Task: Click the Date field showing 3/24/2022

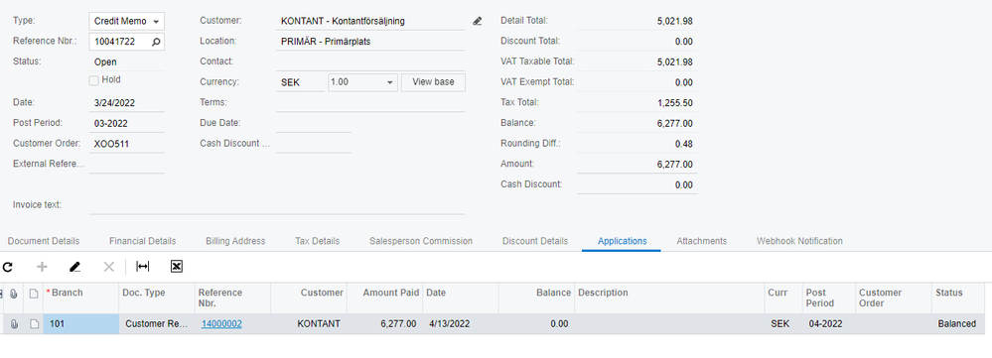Action: coord(126,103)
